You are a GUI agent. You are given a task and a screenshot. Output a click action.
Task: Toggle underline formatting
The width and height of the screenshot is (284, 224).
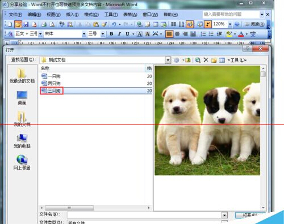[127, 34]
